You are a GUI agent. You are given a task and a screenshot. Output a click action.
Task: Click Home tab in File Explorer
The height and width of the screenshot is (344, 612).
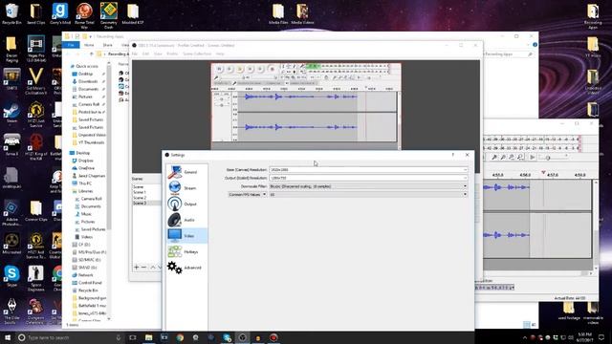pos(89,45)
